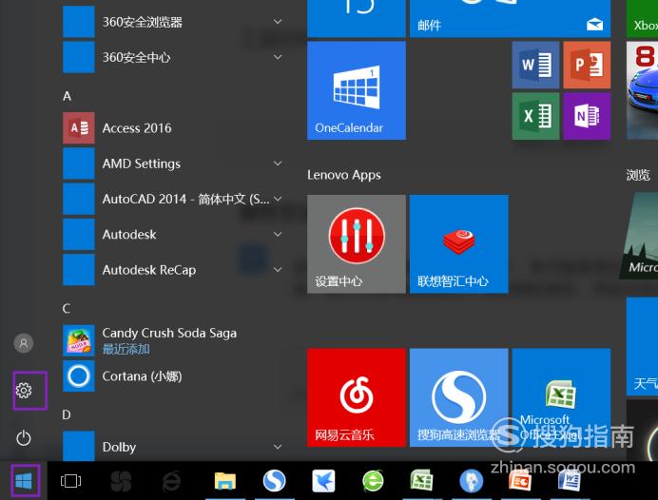Click the Windows Start button
Viewport: 658px width, 500px height.
(24, 481)
